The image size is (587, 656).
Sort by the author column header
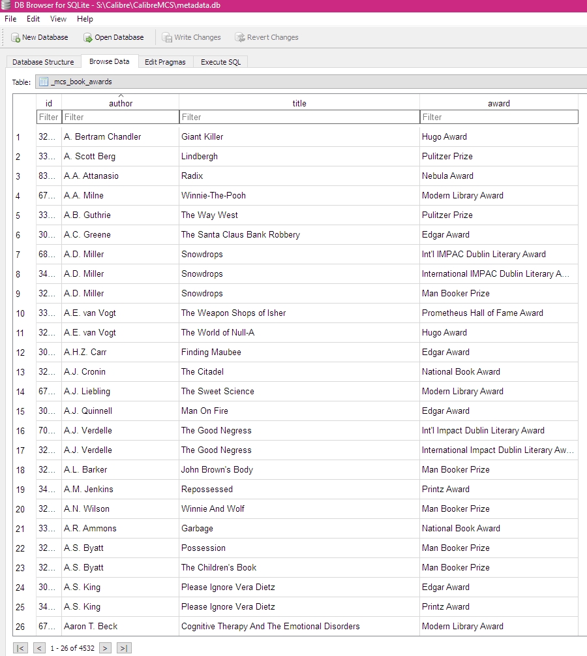121,103
